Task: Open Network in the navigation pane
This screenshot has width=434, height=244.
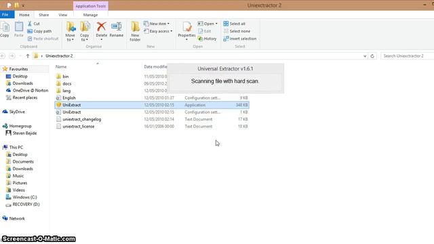Action: (17, 218)
